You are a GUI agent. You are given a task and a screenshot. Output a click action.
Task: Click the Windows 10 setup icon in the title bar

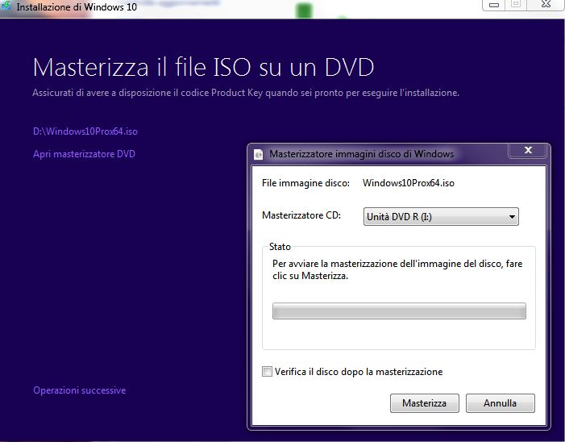point(6,5)
